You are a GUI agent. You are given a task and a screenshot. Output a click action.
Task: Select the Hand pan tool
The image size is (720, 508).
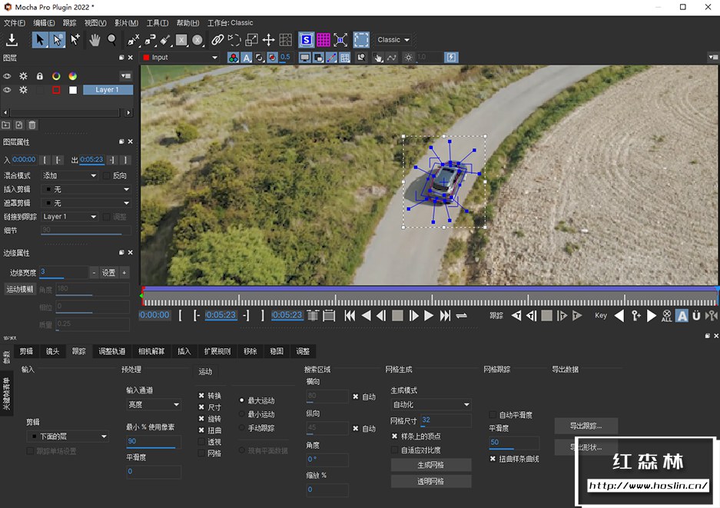tap(94, 39)
